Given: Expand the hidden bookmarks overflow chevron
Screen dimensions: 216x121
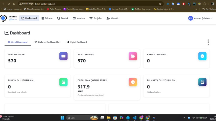Looking at the screenshot, I should (x=196, y=9).
